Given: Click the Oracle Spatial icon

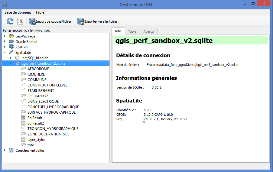Looking at the screenshot, I should pos(11,41).
